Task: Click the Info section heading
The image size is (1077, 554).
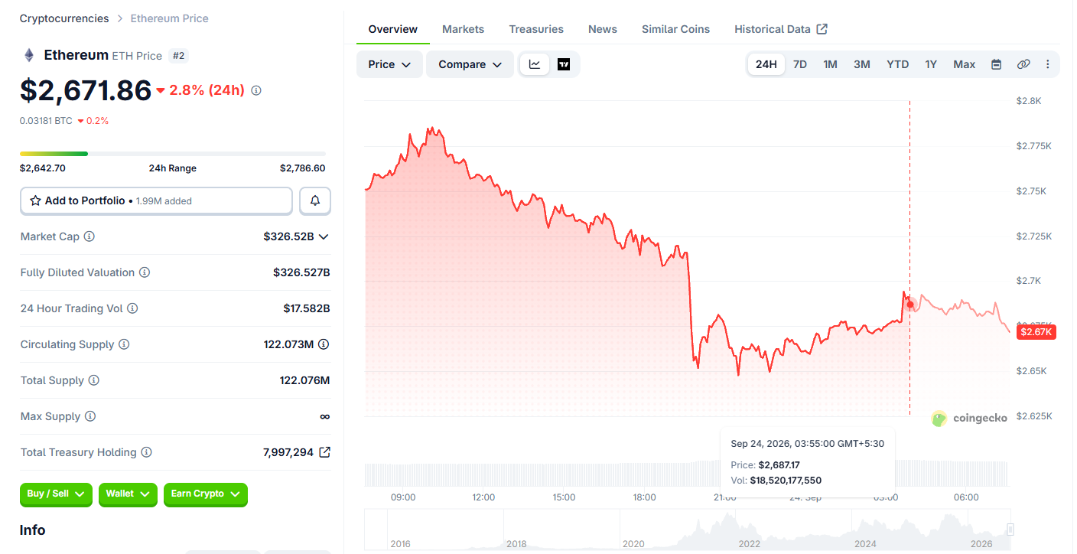Action: 32,530
